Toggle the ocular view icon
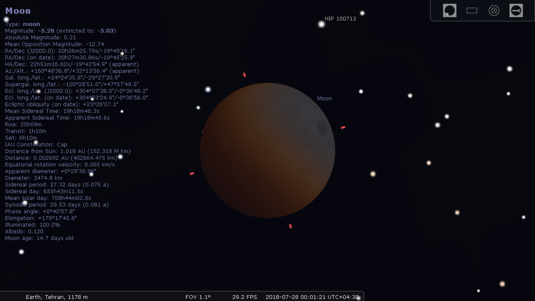Viewport: 535px width, 301px height. coord(449,10)
